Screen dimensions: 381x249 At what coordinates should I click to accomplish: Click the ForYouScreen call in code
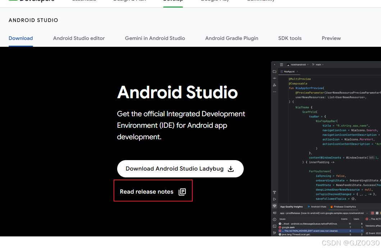coord(319,171)
